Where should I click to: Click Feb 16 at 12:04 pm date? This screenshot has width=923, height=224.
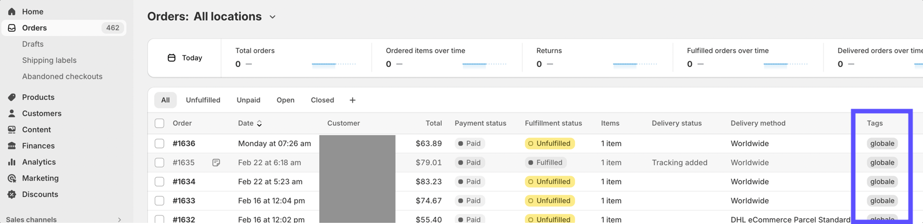click(x=271, y=200)
